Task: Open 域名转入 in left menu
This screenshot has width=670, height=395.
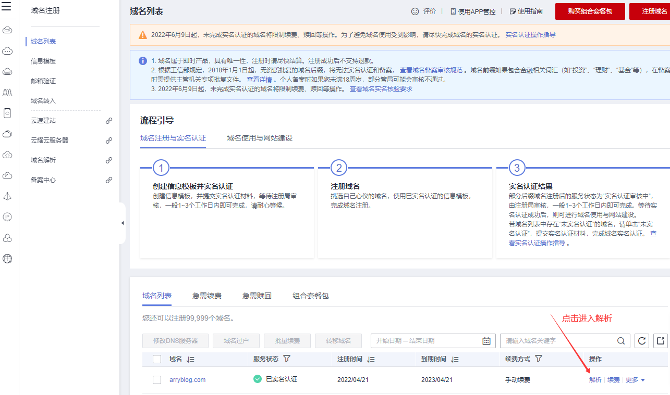Action: 43,100
